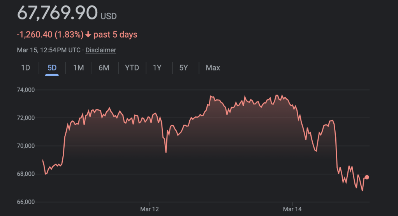The width and height of the screenshot is (398, 216).
Task: Show the 1M price history
Action: [x=78, y=68]
